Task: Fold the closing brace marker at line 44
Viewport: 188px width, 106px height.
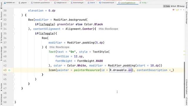Action: [x=14, y=75]
